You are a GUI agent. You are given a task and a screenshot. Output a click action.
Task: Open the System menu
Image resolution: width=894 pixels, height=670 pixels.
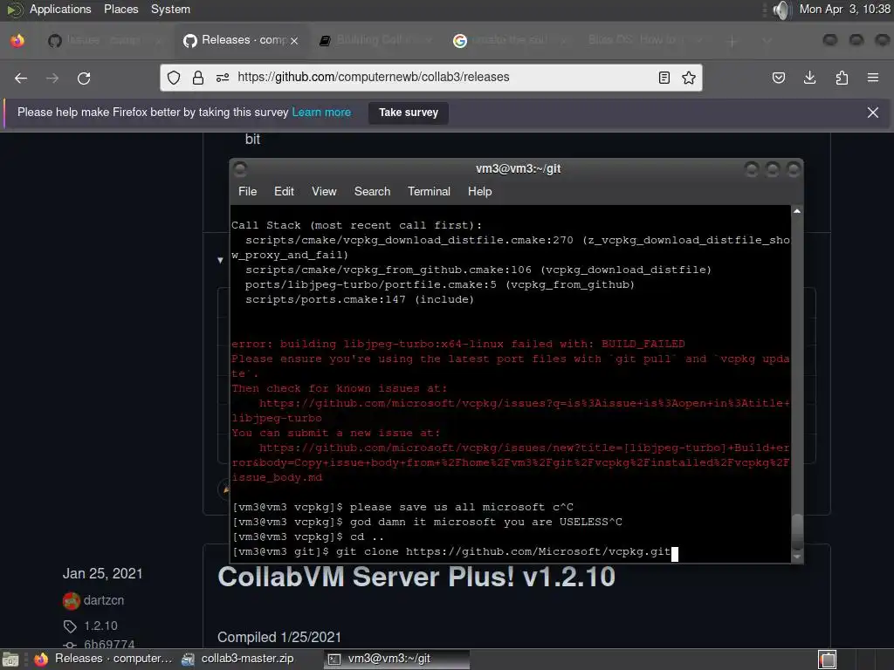(170, 10)
